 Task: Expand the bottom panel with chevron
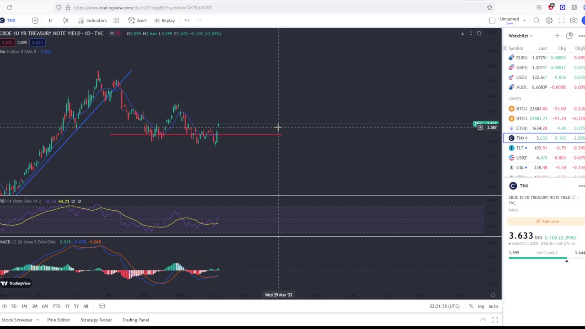[483, 320]
